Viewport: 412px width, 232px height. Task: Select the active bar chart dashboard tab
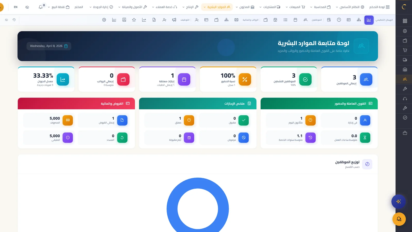click(x=369, y=20)
